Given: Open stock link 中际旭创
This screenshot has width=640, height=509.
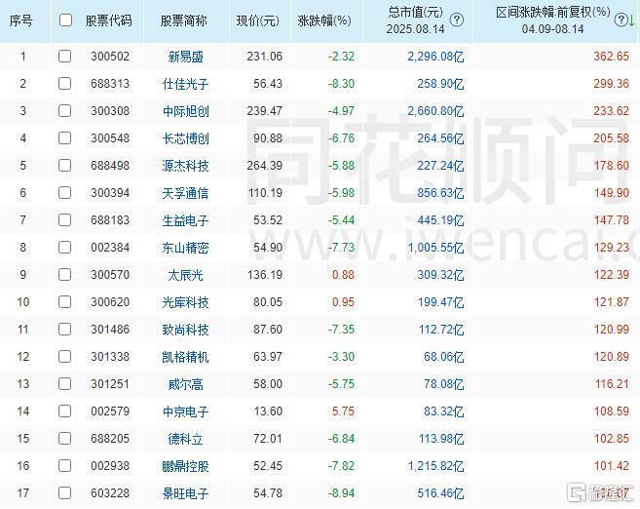Looking at the screenshot, I should 186,111.
